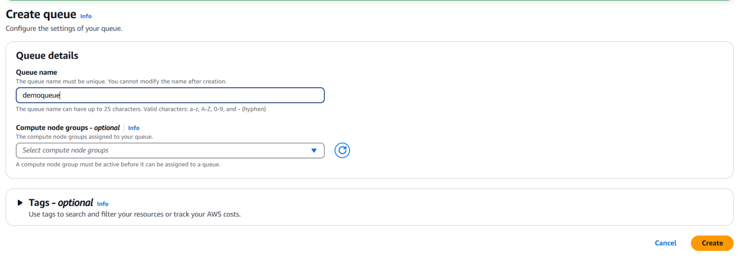Expand the Tags section triangle
This screenshot has width=738, height=262.
(20, 203)
